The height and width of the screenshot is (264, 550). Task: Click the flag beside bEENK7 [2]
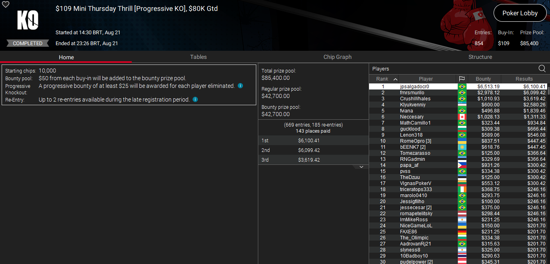(x=462, y=147)
